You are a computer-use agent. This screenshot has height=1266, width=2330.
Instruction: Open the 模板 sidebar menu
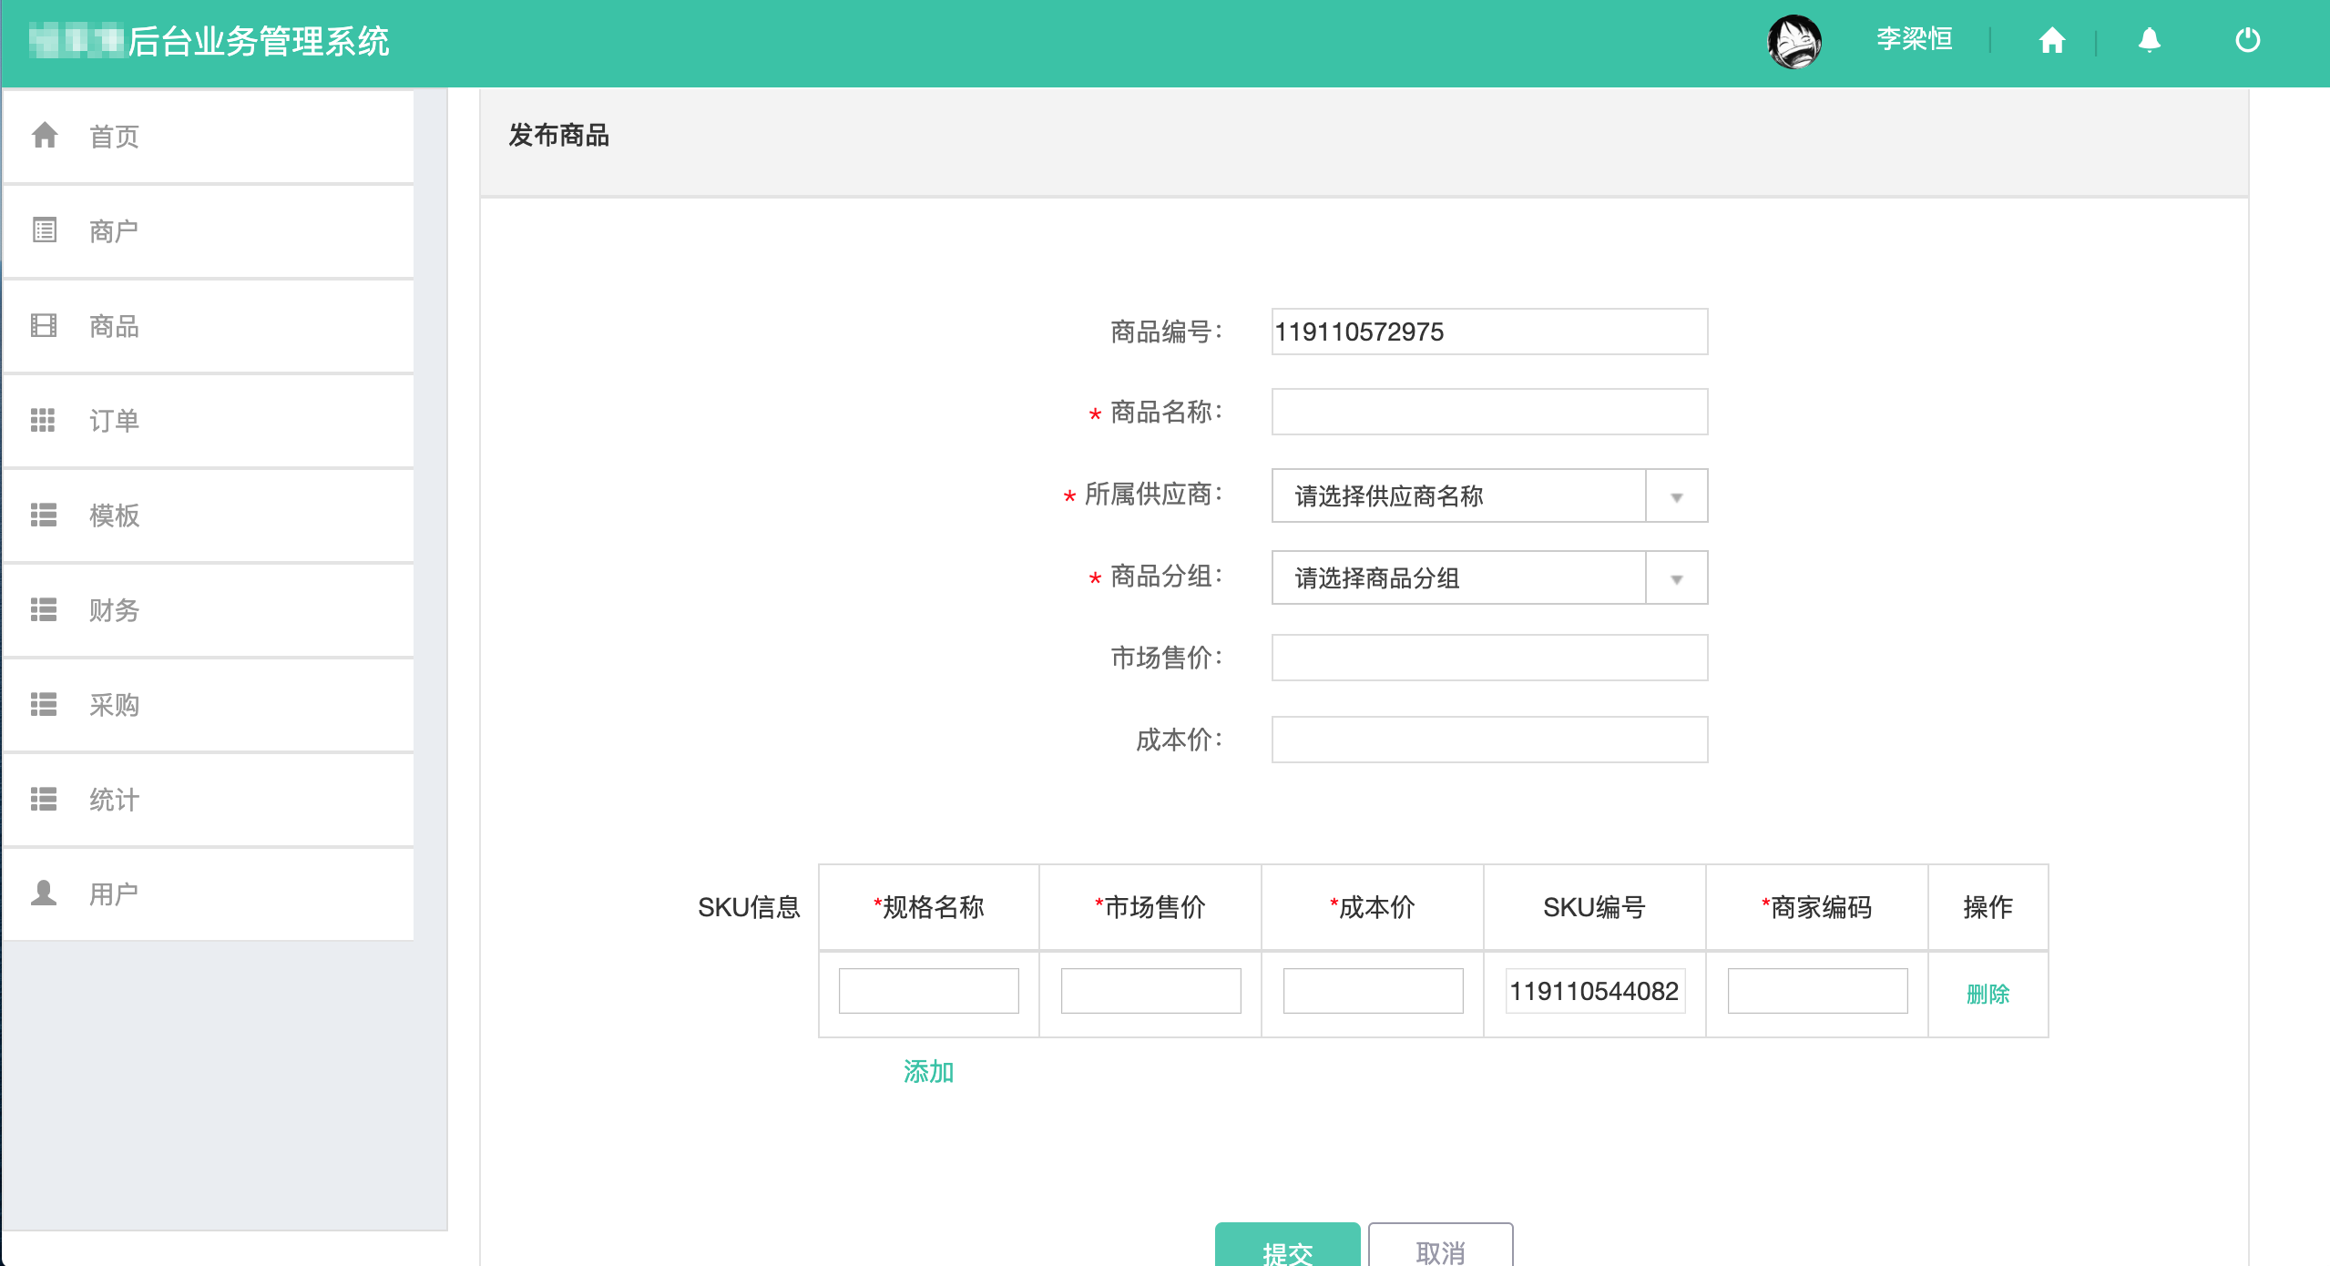[x=209, y=516]
